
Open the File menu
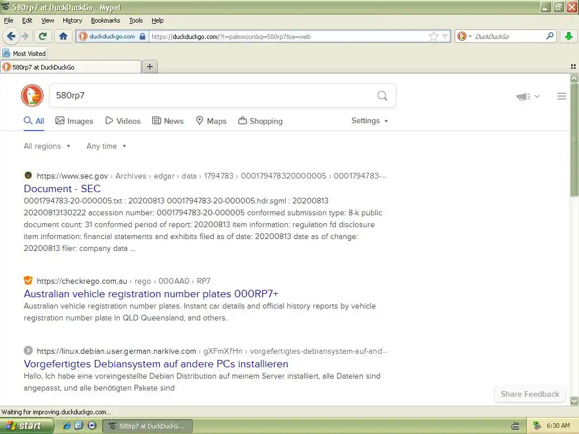click(x=8, y=20)
